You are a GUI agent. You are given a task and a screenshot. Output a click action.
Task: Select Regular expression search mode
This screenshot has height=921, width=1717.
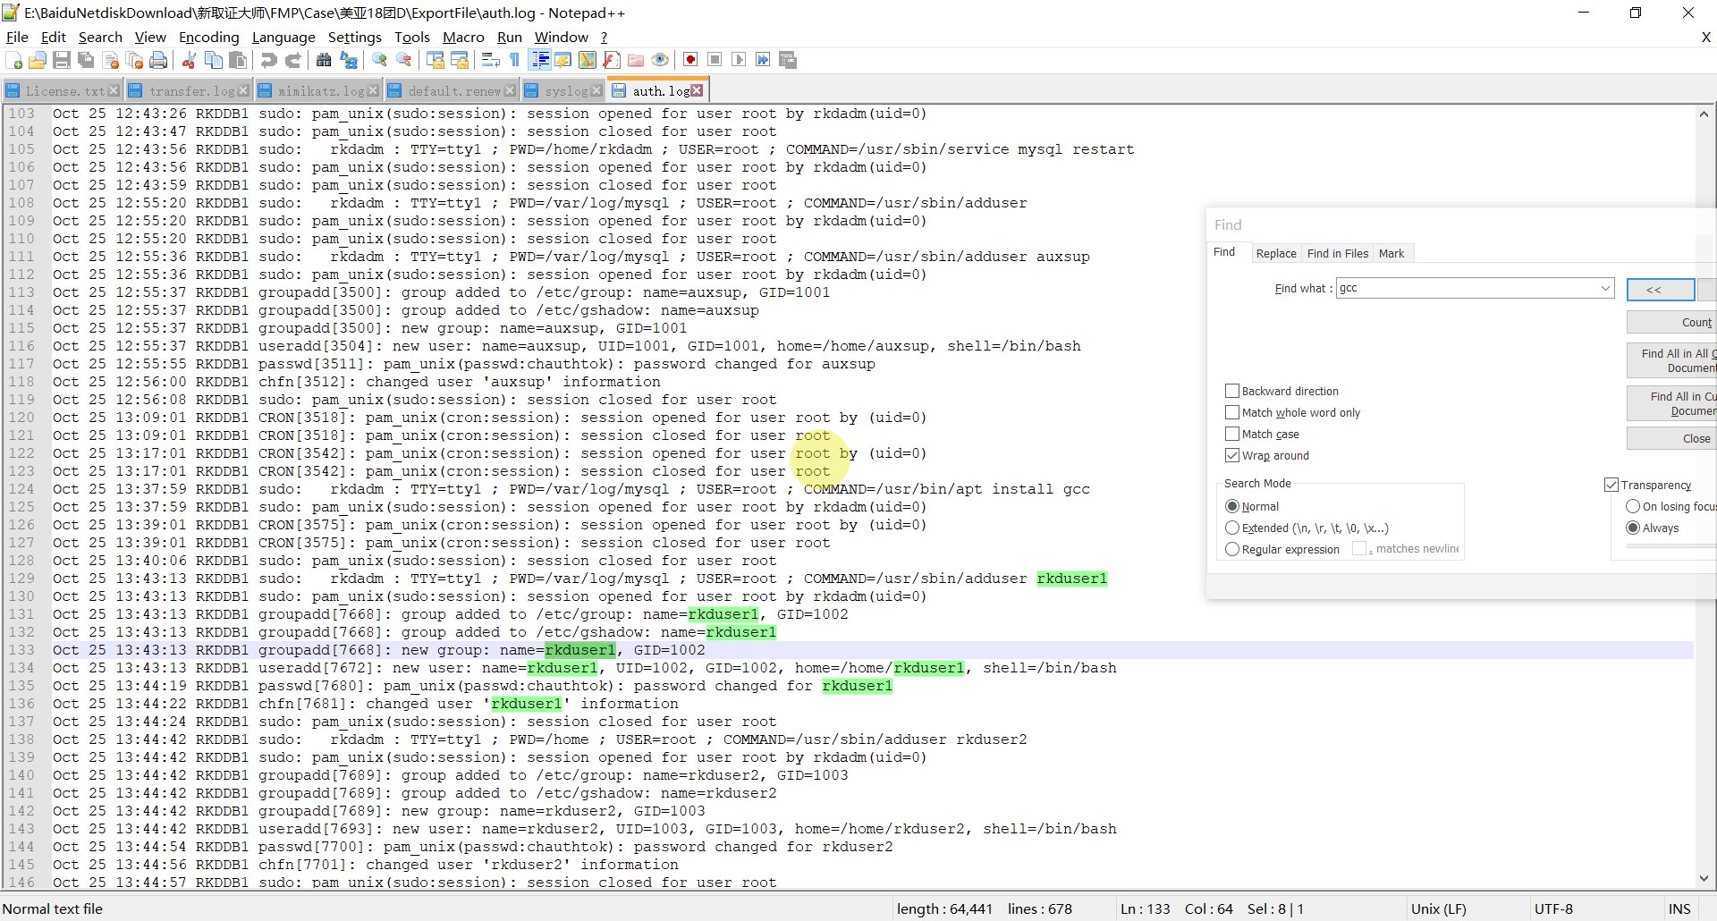(1232, 549)
